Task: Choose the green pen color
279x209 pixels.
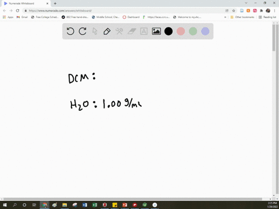Action: point(193,31)
